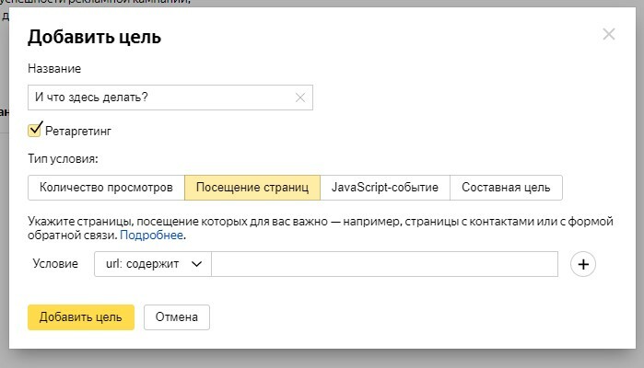The height and width of the screenshot is (368, 644).
Task: Click the chevron arrow beside url: содержит
Action: tap(196, 265)
